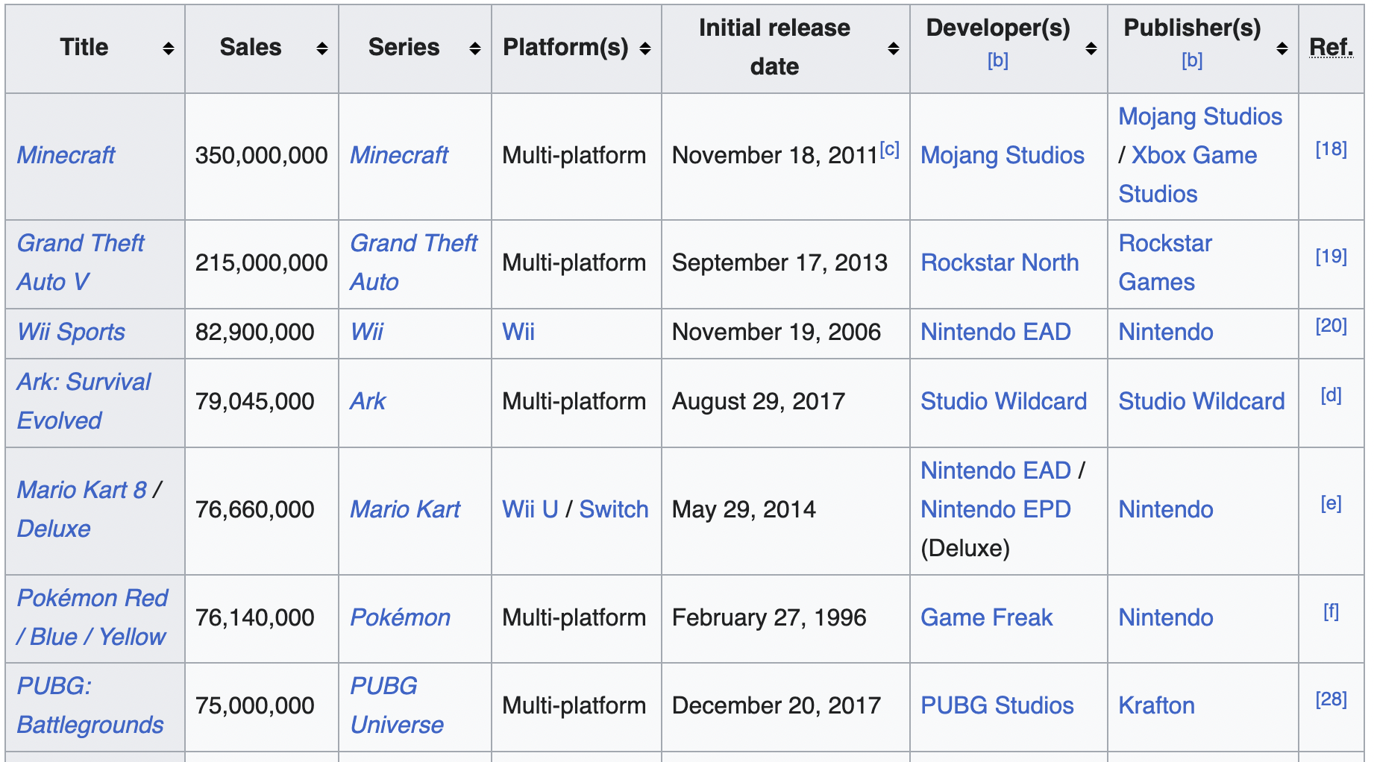Open Pokémon series link
1374x762 pixels.
pos(400,617)
